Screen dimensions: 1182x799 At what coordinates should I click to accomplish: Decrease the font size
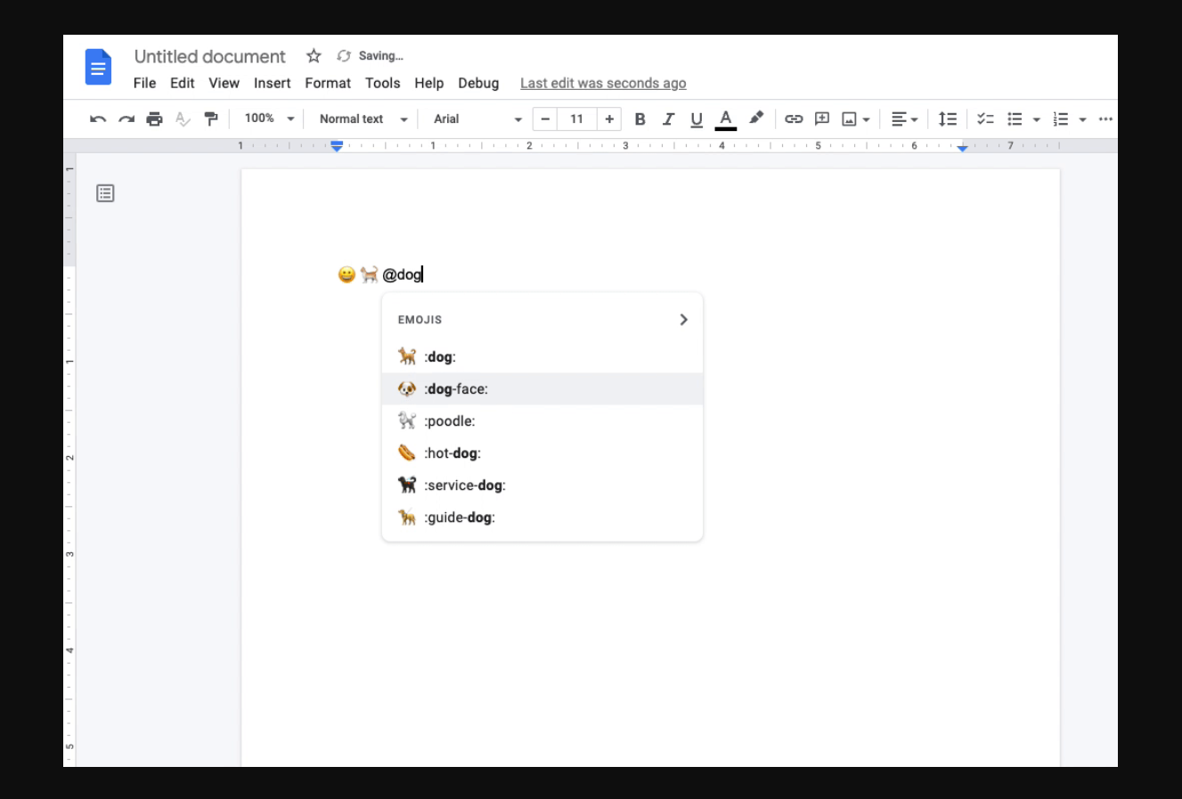(545, 119)
